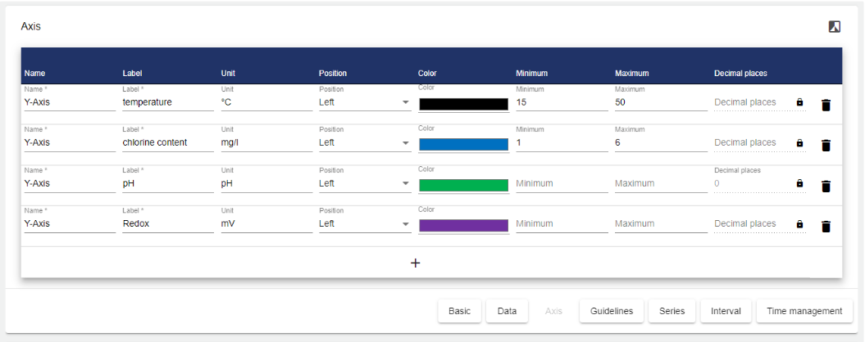This screenshot has height=342, width=865.
Task: Pick the green color swatch for pH
Action: click(463, 185)
